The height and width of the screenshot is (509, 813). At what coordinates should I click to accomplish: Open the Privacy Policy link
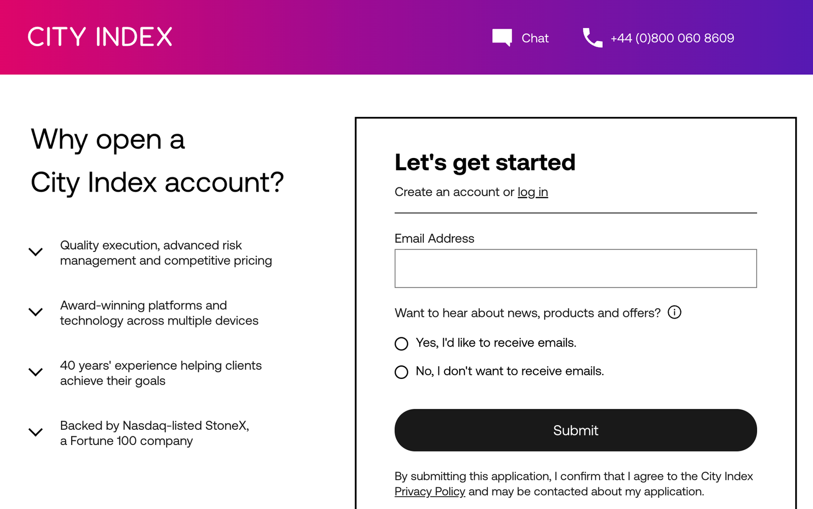click(x=429, y=491)
